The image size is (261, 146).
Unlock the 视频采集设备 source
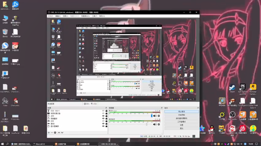tap(106, 113)
